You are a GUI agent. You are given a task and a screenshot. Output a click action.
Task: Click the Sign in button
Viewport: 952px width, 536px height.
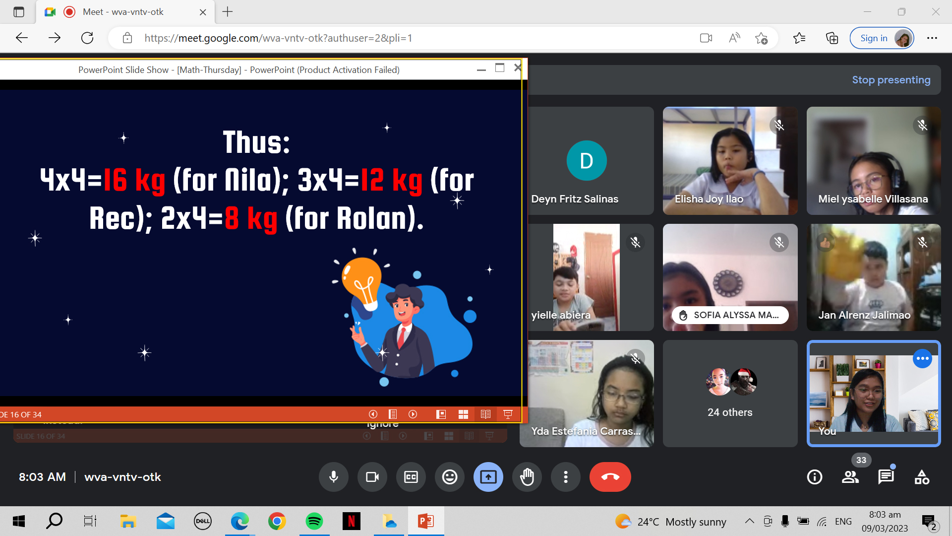coord(882,38)
